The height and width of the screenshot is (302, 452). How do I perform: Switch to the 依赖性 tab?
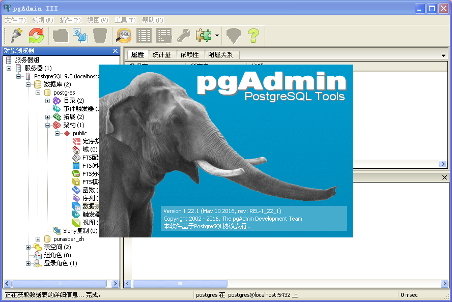[190, 55]
